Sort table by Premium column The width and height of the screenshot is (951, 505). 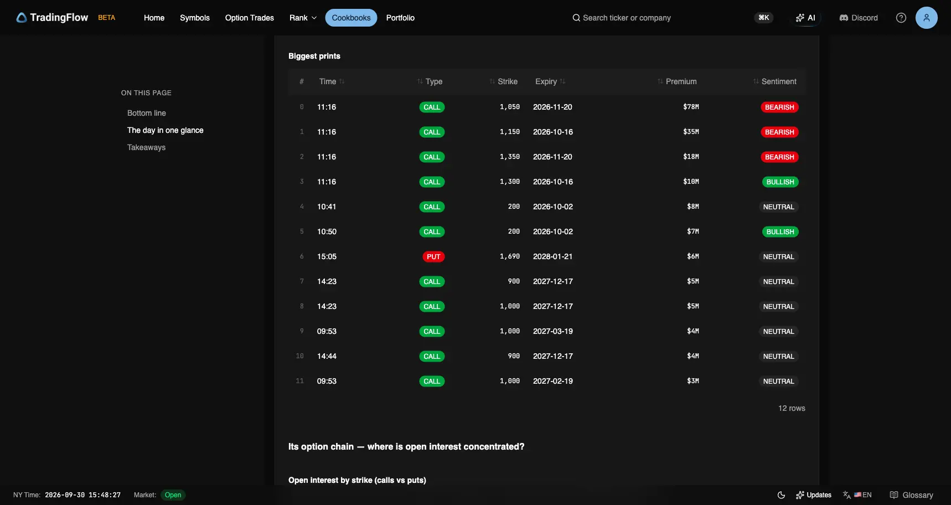point(677,81)
